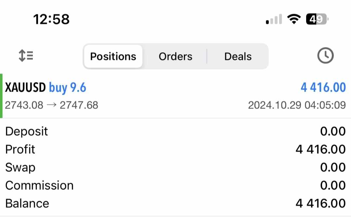Tap the sort order icon
Screen dimensions: 351x218
click(x=26, y=56)
